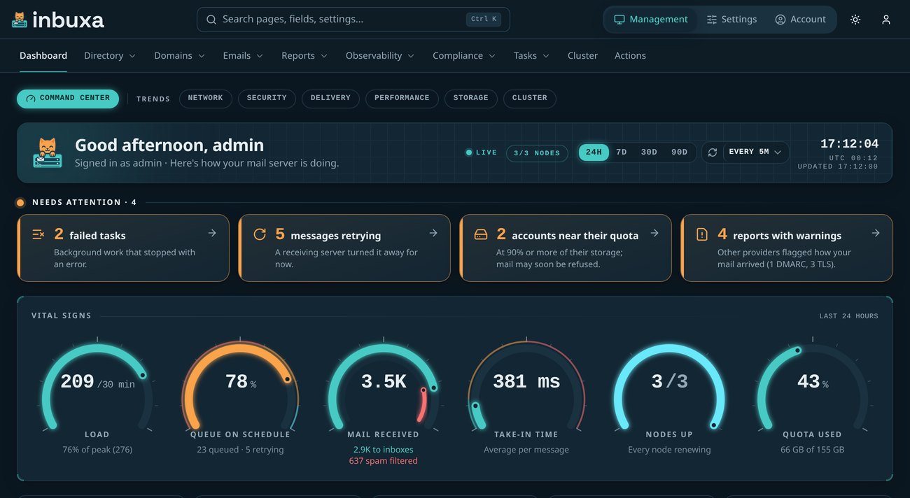Viewport: 910px width, 498px height.
Task: Expand the Observability menu
Action: (380, 56)
